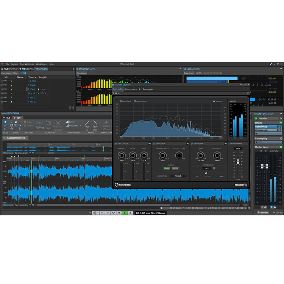This screenshot has width=284, height=284.
Task: Click the DeBuzzer speaker listen icon
Action: (x=226, y=144)
